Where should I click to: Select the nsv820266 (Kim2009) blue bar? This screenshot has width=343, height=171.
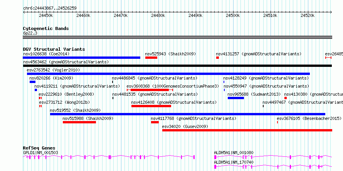point(32,82)
